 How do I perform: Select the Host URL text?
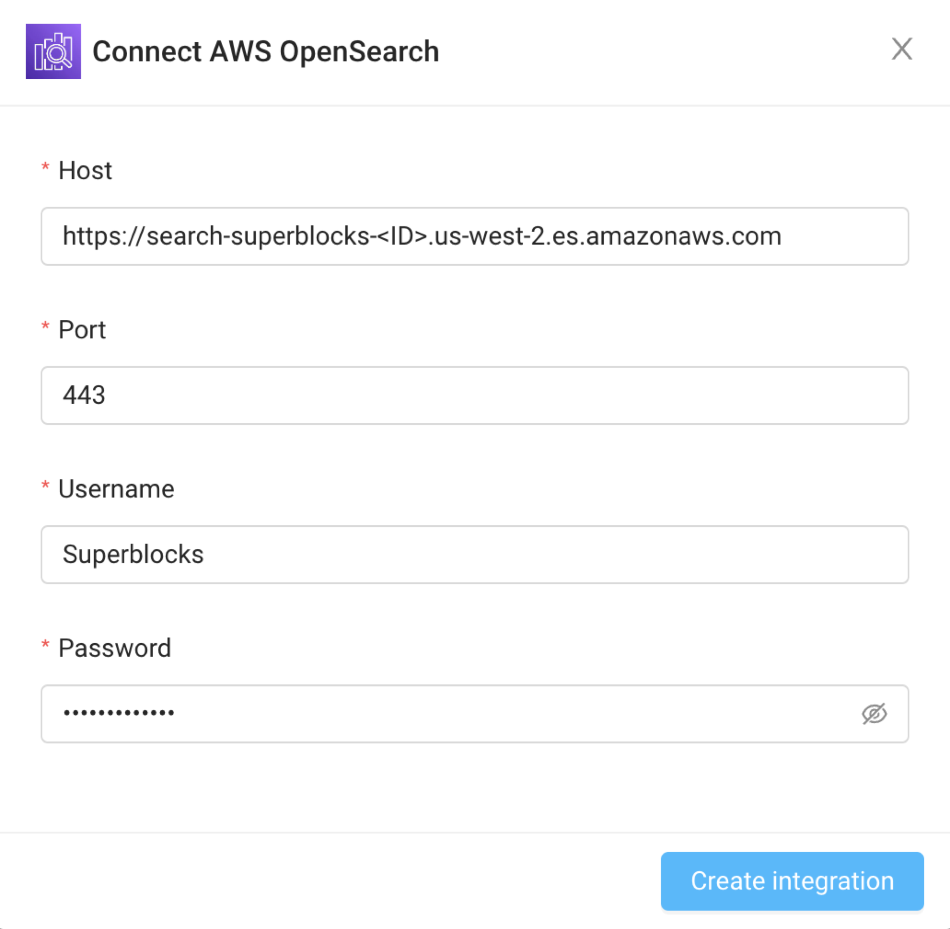(x=422, y=236)
